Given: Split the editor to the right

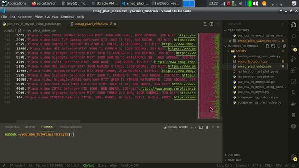Looking at the screenshot, I should pyautogui.click(x=211, y=24).
